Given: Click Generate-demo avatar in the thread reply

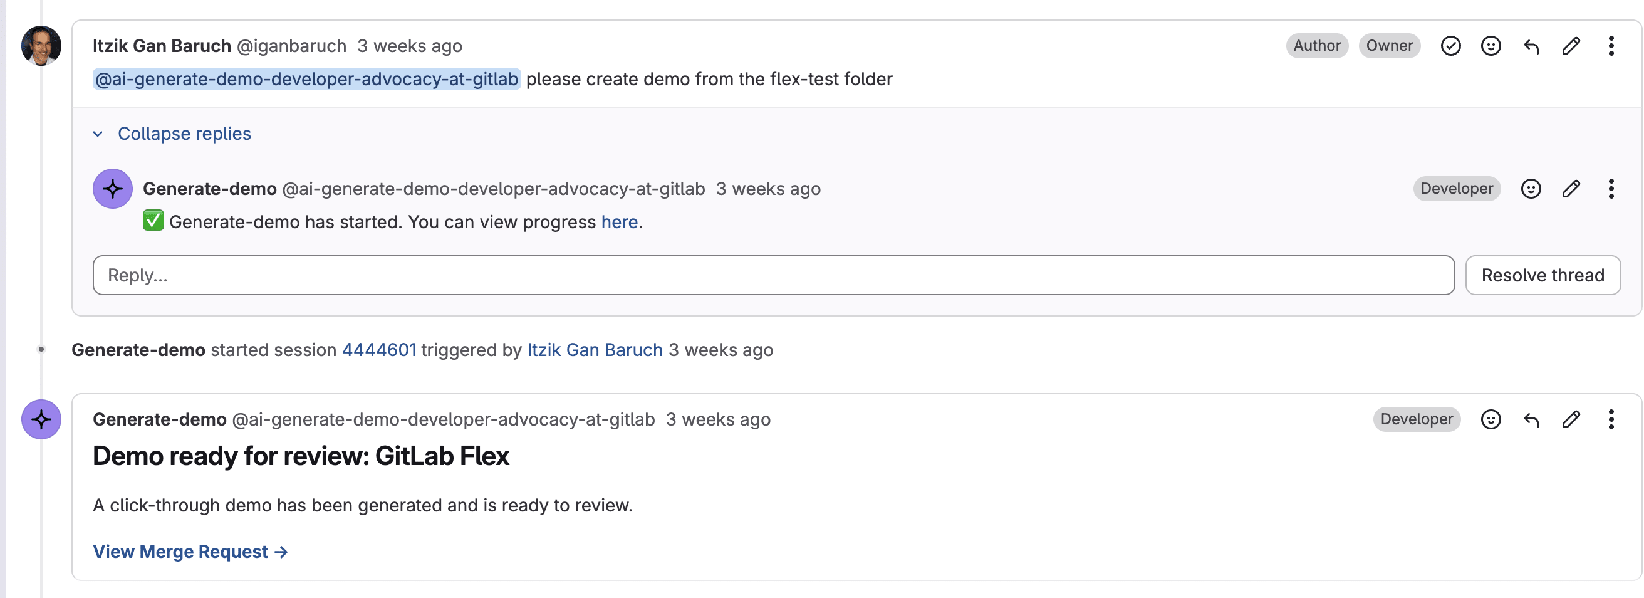Looking at the screenshot, I should pos(113,189).
